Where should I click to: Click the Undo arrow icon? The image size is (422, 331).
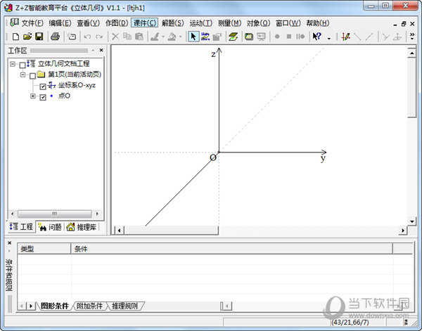(x=87, y=37)
